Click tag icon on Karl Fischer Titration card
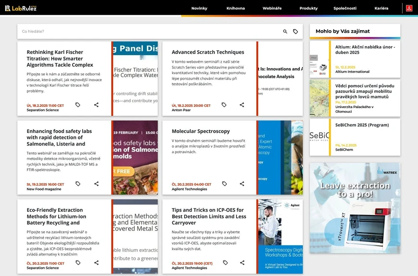This screenshot has height=276, width=418. pos(77,105)
